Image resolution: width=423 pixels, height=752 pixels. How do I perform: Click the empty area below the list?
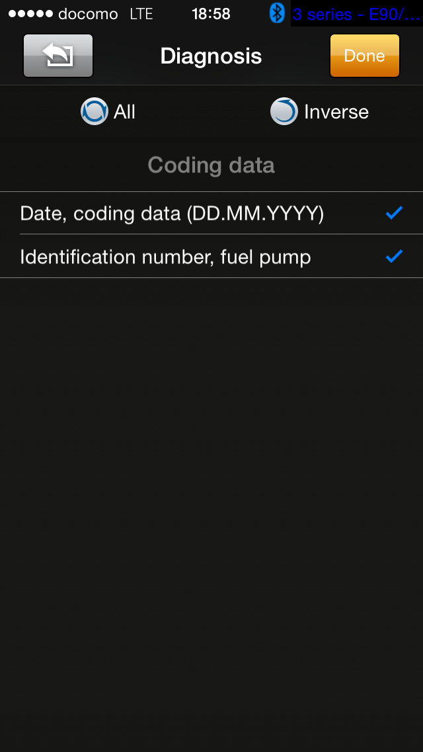pos(211,496)
